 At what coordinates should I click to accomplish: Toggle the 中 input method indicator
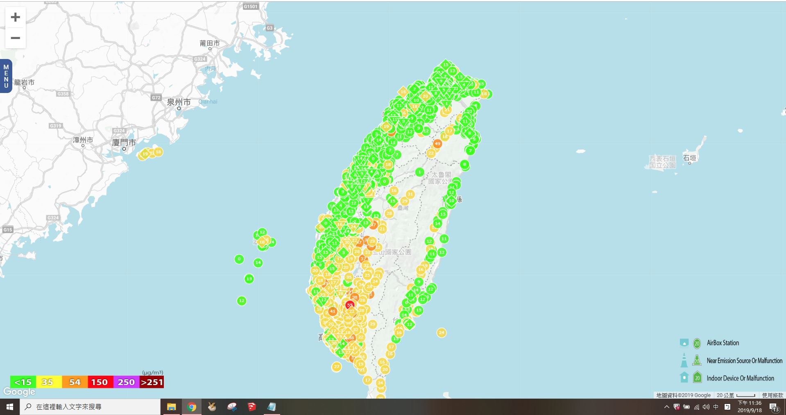click(716, 407)
